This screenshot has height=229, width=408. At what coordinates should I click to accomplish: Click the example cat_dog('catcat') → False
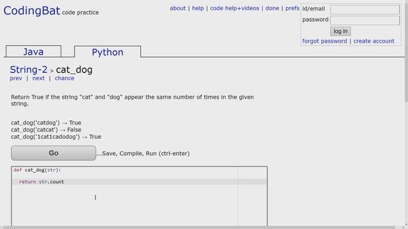tap(46, 130)
